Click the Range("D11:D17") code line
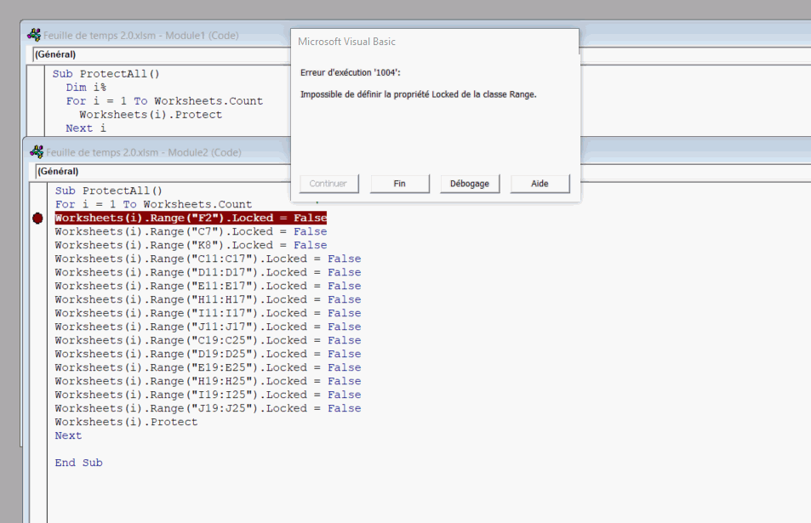The width and height of the screenshot is (811, 523). (208, 272)
